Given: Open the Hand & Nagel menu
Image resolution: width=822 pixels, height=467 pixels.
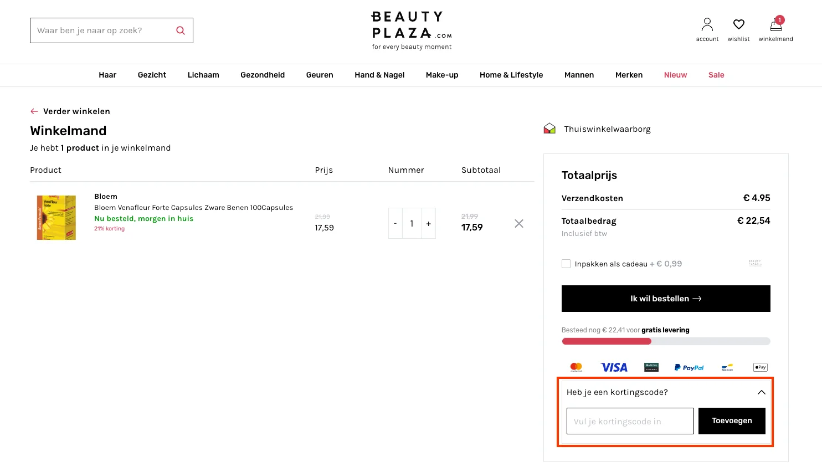Looking at the screenshot, I should pos(379,75).
